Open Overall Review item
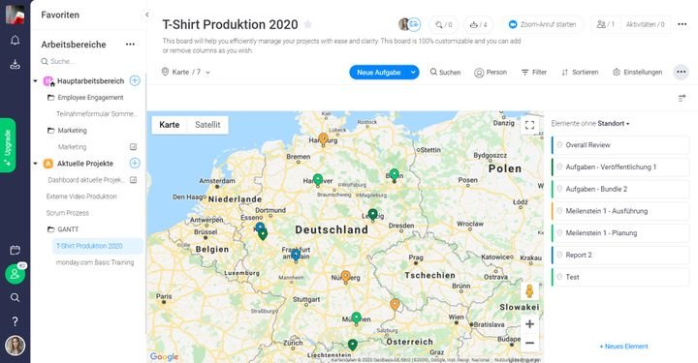The height and width of the screenshot is (363, 698). 620,145
